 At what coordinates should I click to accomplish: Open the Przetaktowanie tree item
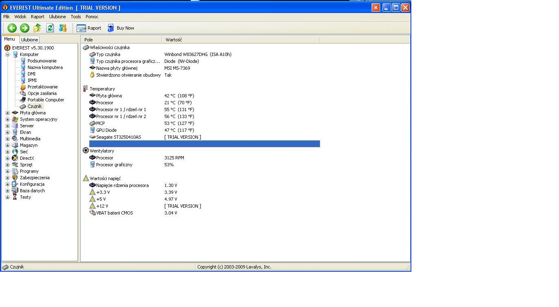(x=43, y=87)
